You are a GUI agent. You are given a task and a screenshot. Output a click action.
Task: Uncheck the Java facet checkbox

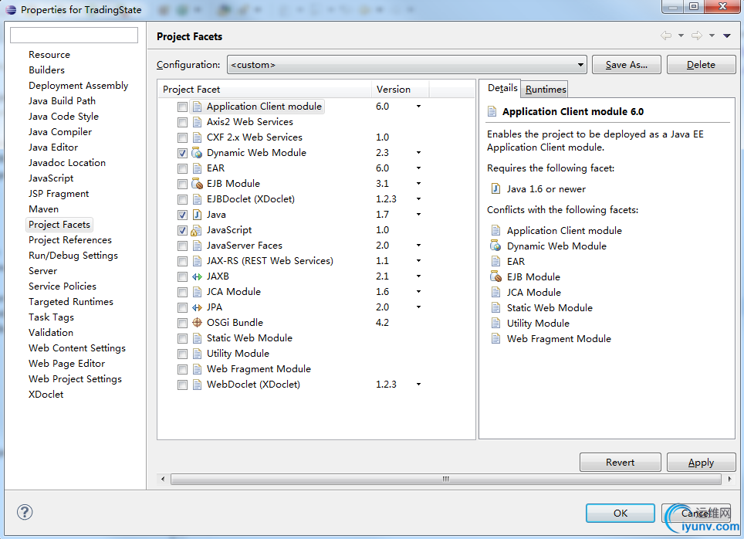pos(182,215)
